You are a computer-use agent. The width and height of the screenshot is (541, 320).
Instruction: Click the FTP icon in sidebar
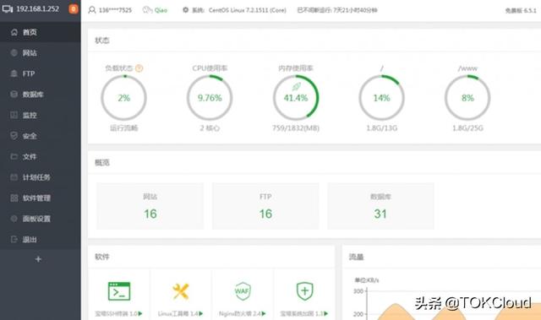(14, 73)
